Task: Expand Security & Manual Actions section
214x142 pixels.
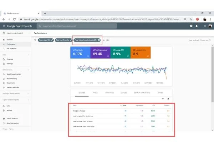Action: (x=28, y=94)
